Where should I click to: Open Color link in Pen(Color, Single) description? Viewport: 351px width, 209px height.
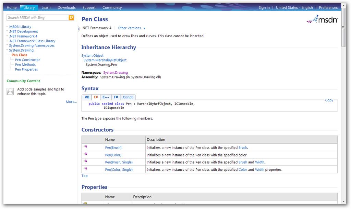243,169
